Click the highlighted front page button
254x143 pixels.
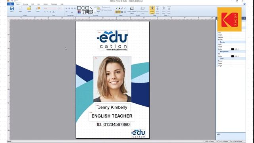pos(152,10)
